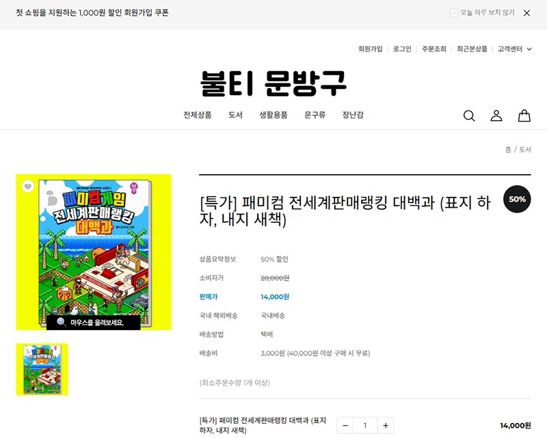Check '오늘 하루 보지 않기' checkbox

(453, 13)
